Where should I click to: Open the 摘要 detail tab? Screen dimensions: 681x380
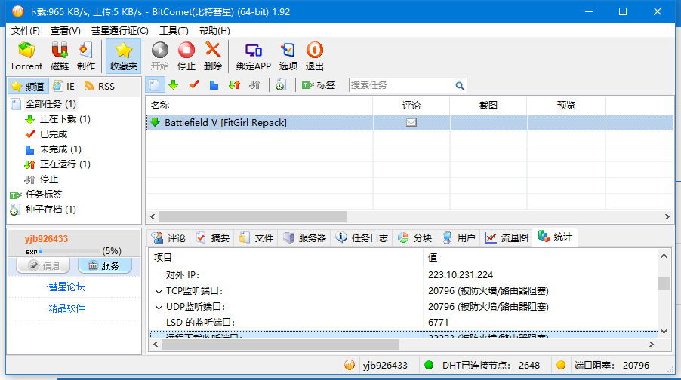click(213, 237)
